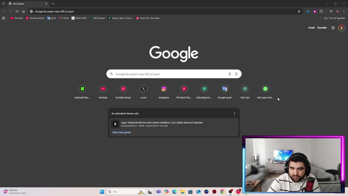The width and height of the screenshot is (348, 196).
Task: Open the Chrome profile avatar in the toolbar
Action: [x=337, y=11]
